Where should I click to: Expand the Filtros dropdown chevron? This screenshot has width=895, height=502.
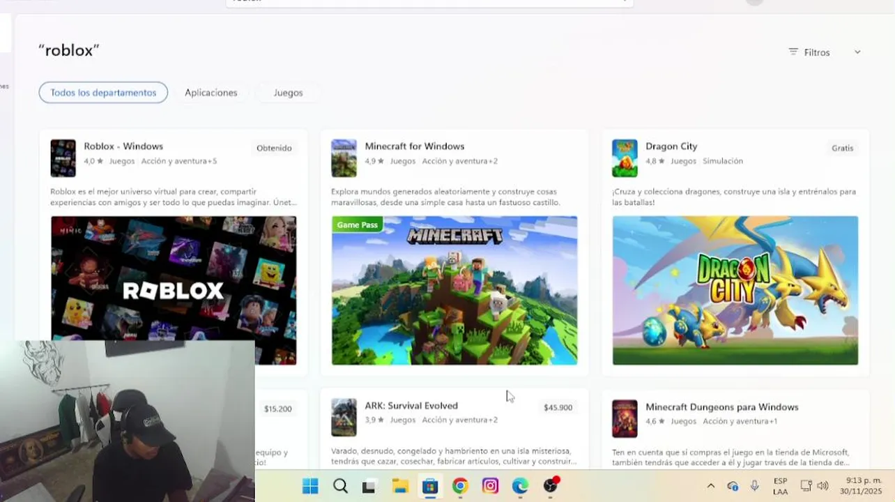click(x=857, y=52)
